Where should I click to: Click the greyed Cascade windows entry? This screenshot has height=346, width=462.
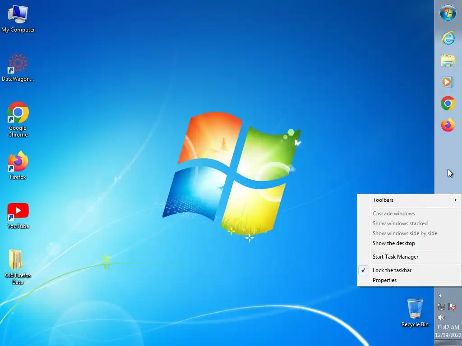pos(409,214)
